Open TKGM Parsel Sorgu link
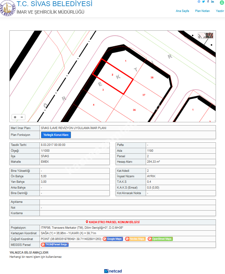Image resolution: width=225 pixels, height=274 pixels. click(55, 245)
